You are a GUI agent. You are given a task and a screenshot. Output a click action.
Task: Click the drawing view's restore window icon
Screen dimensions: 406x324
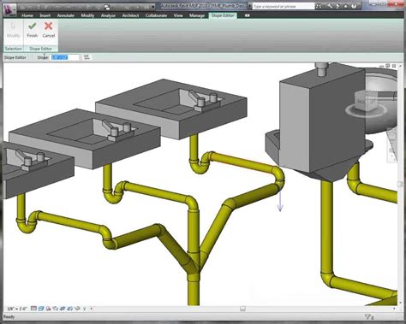coord(388,66)
